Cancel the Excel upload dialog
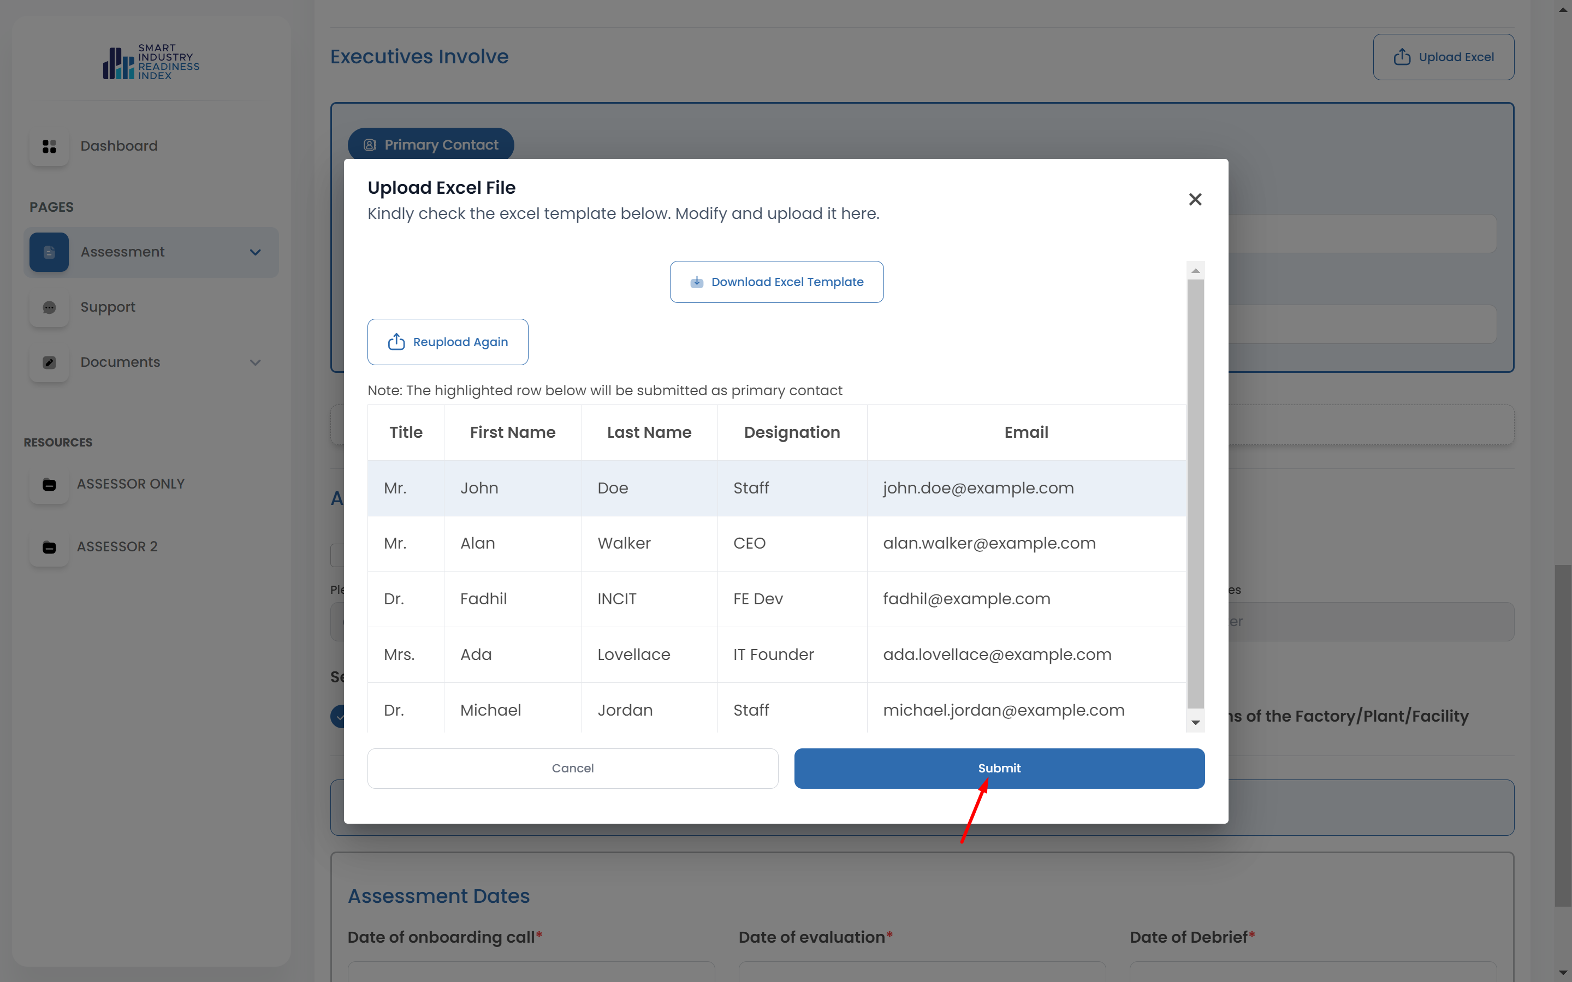 (572, 769)
